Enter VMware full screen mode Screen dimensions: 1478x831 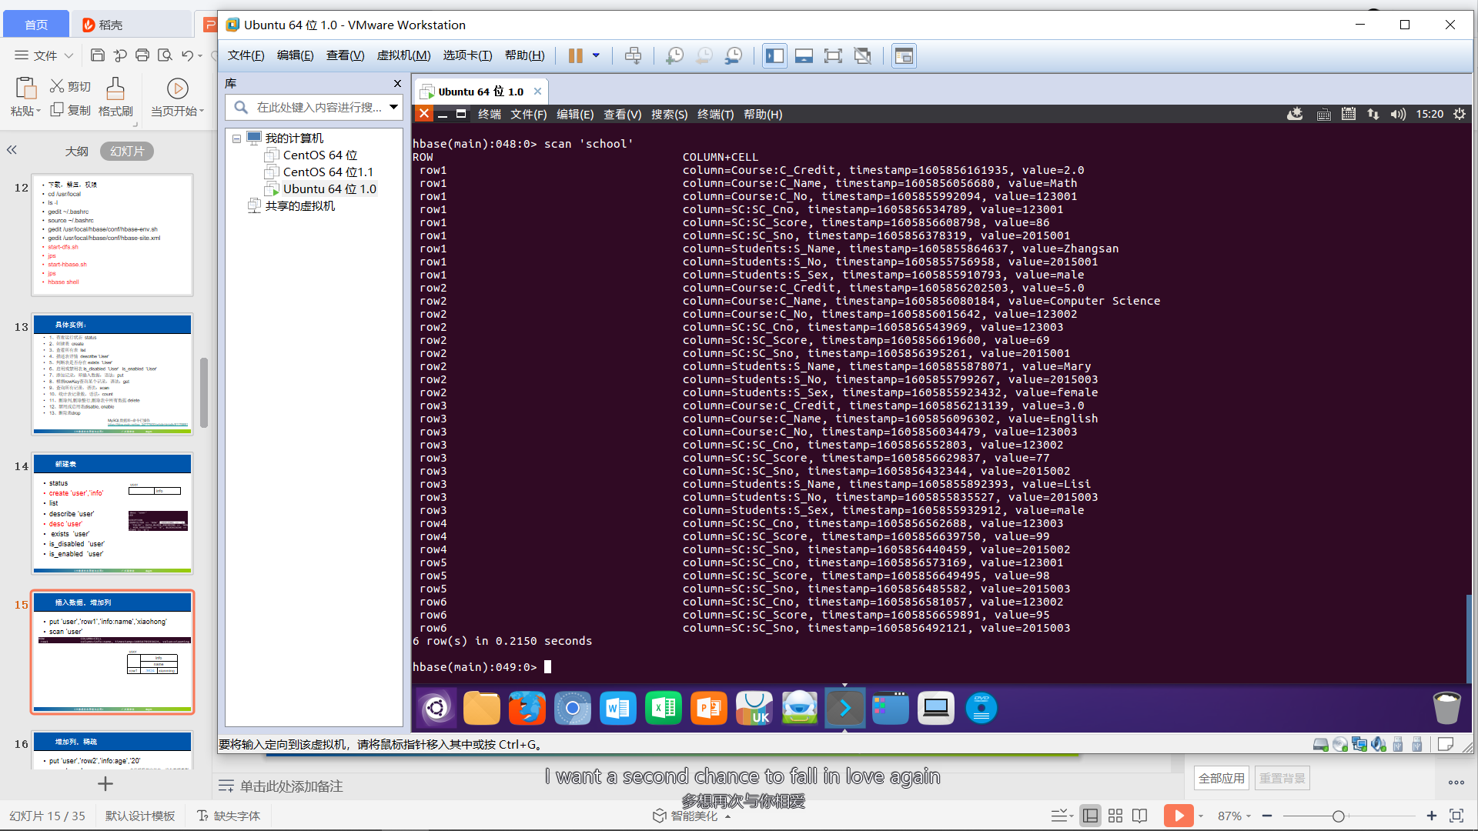tap(833, 55)
